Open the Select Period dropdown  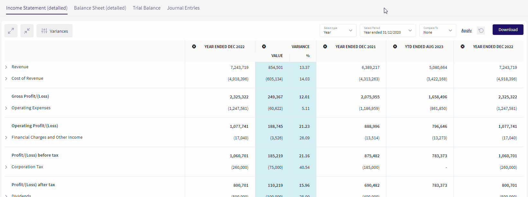click(x=388, y=30)
